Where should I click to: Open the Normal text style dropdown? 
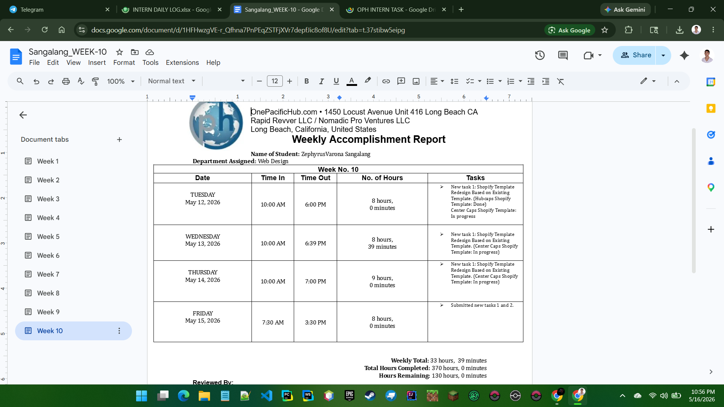tap(172, 81)
